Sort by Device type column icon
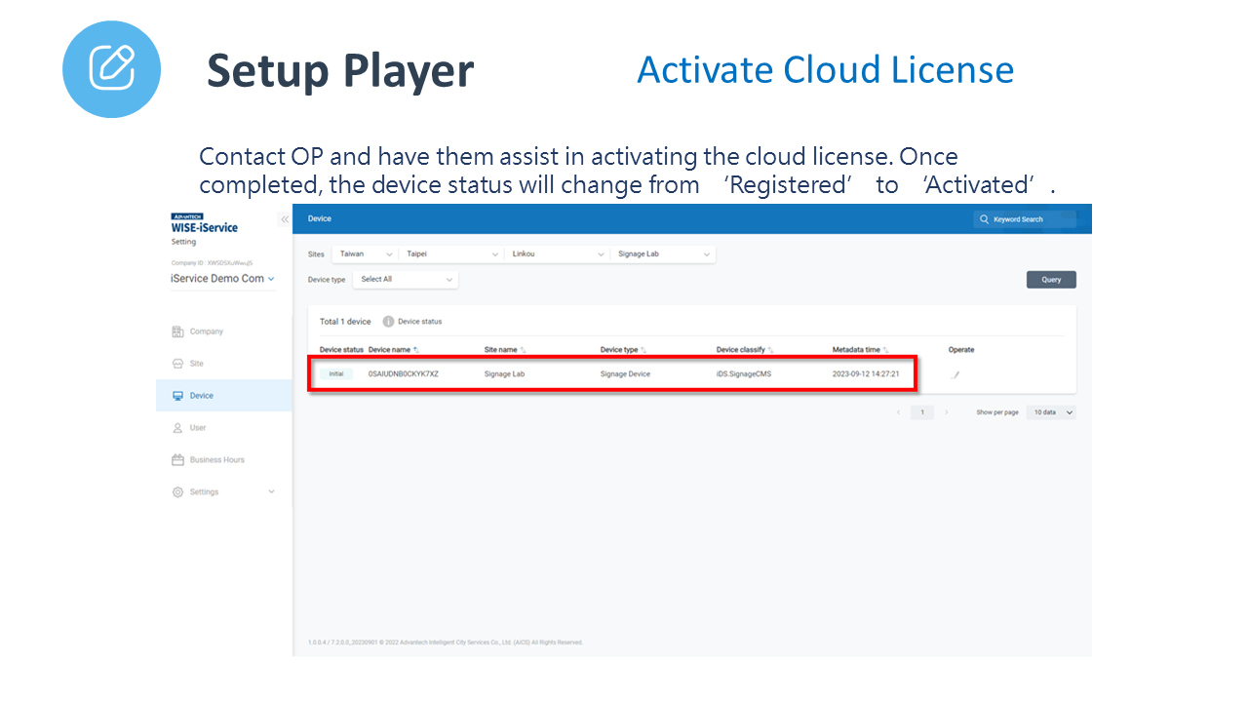The width and height of the screenshot is (1248, 702). coord(643,350)
